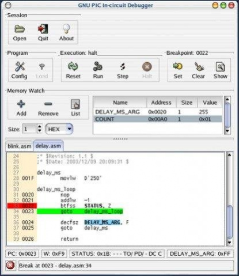Click the Quit door icon

click(x=43, y=29)
